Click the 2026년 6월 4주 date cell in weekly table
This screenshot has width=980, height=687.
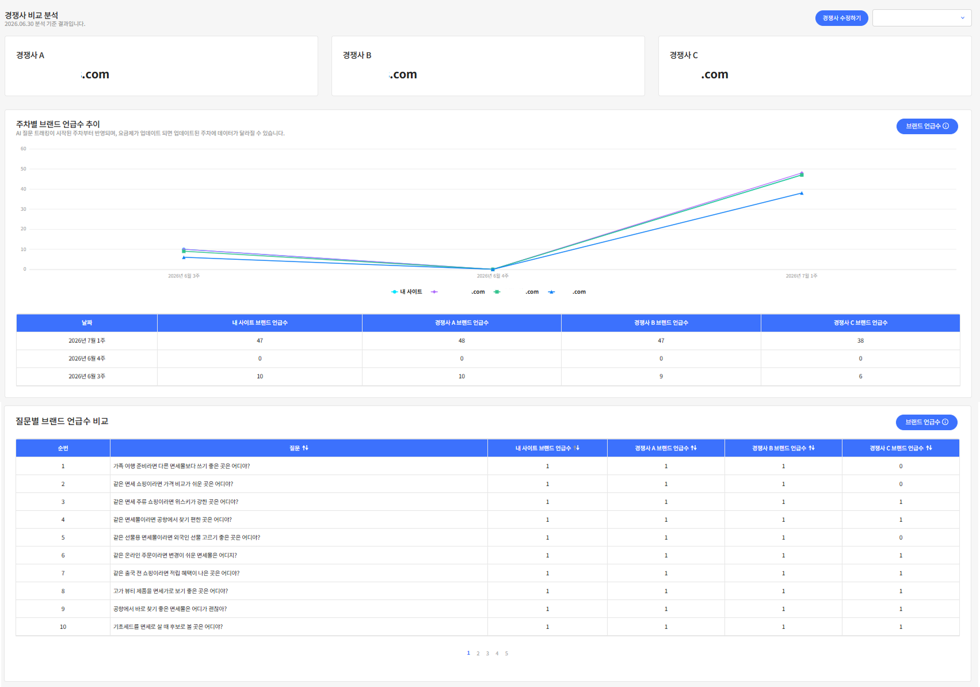[x=87, y=359]
